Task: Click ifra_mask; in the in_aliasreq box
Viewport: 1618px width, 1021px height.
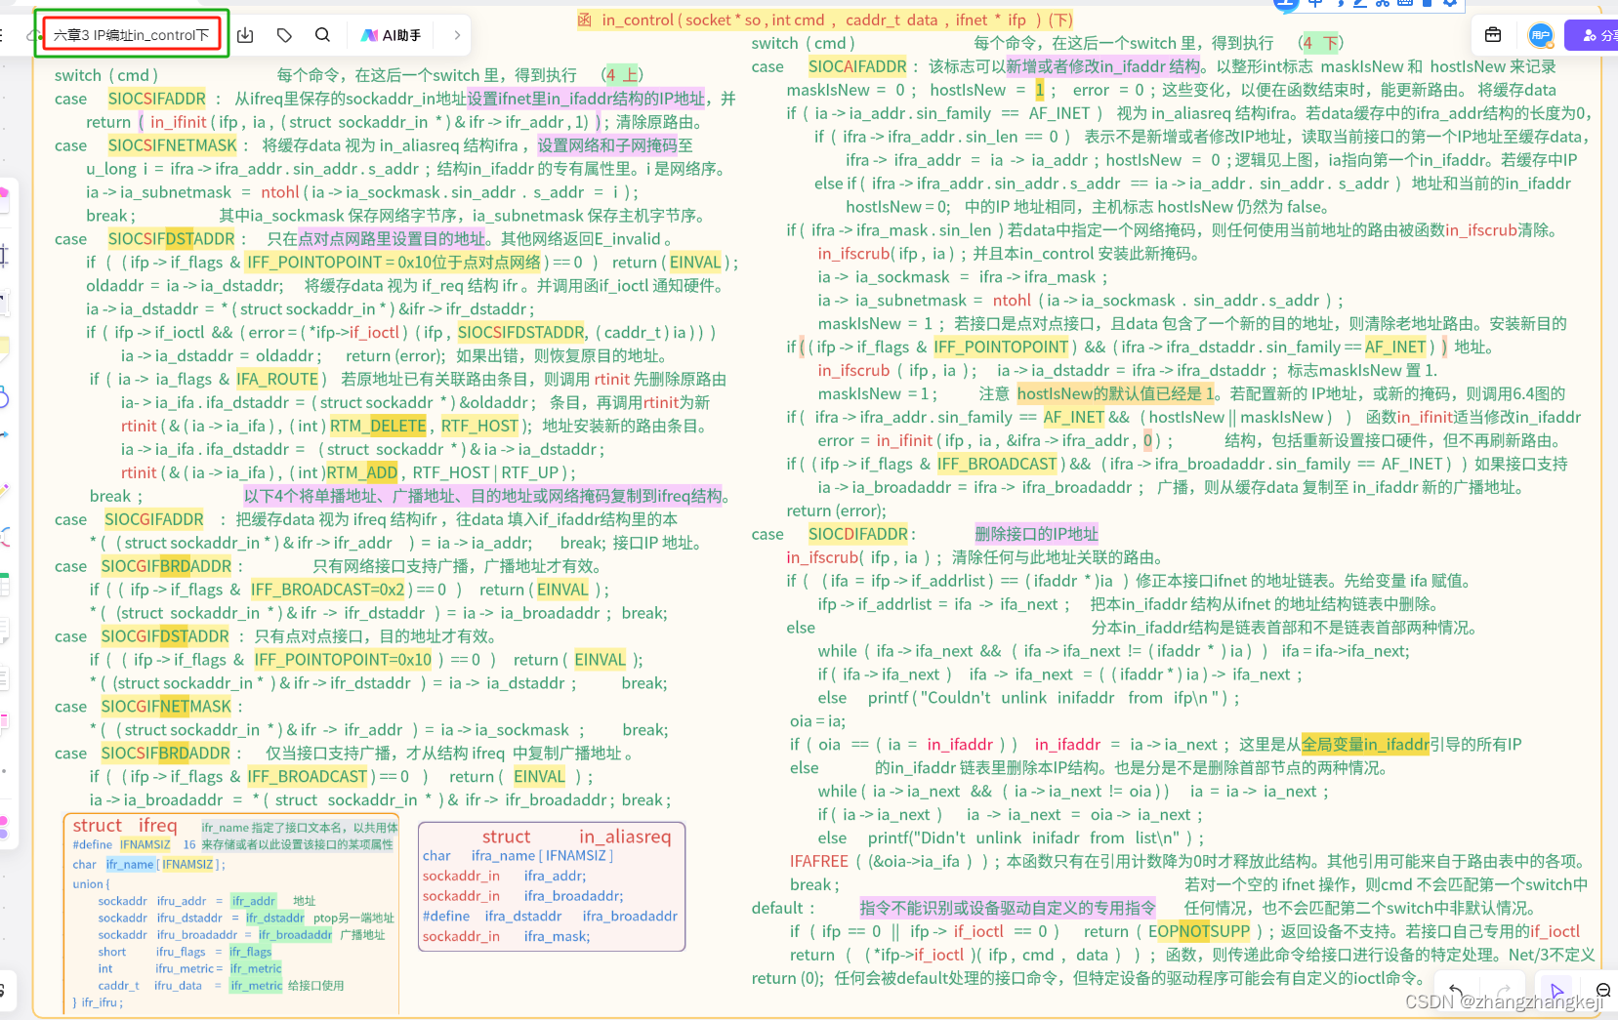Action: click(x=557, y=936)
